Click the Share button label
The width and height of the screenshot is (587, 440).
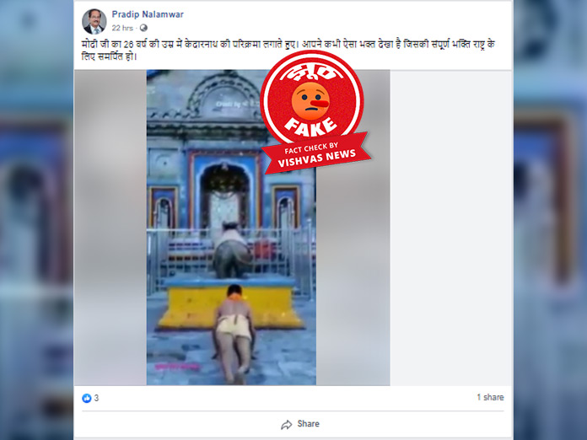308,424
